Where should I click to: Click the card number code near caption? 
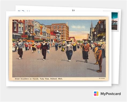click(102, 78)
